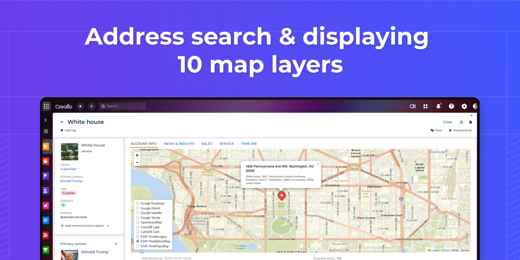Zoom out the map with minus button

137,162
